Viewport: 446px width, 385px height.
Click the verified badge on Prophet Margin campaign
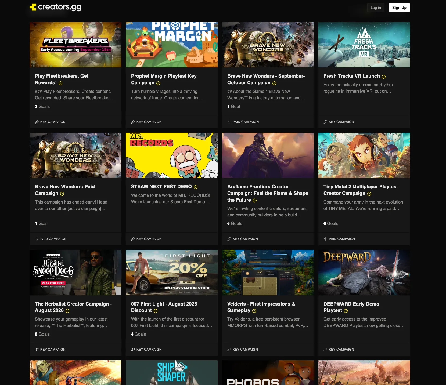point(158,83)
